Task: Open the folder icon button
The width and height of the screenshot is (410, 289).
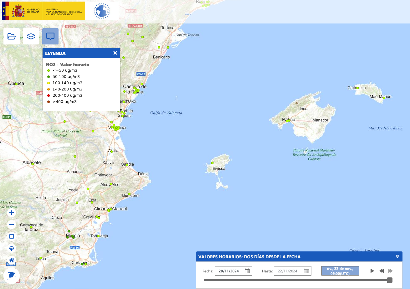Action: pyautogui.click(x=12, y=36)
